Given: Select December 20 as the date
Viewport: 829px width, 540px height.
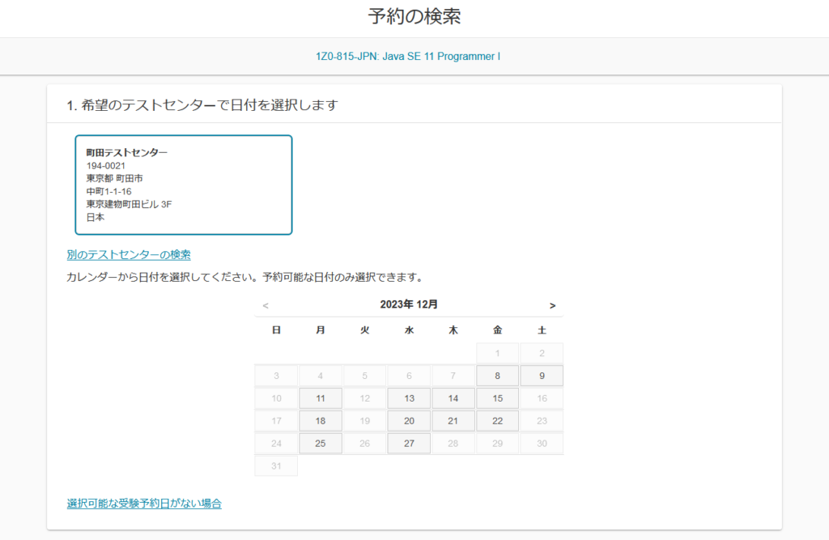Looking at the screenshot, I should coord(409,421).
